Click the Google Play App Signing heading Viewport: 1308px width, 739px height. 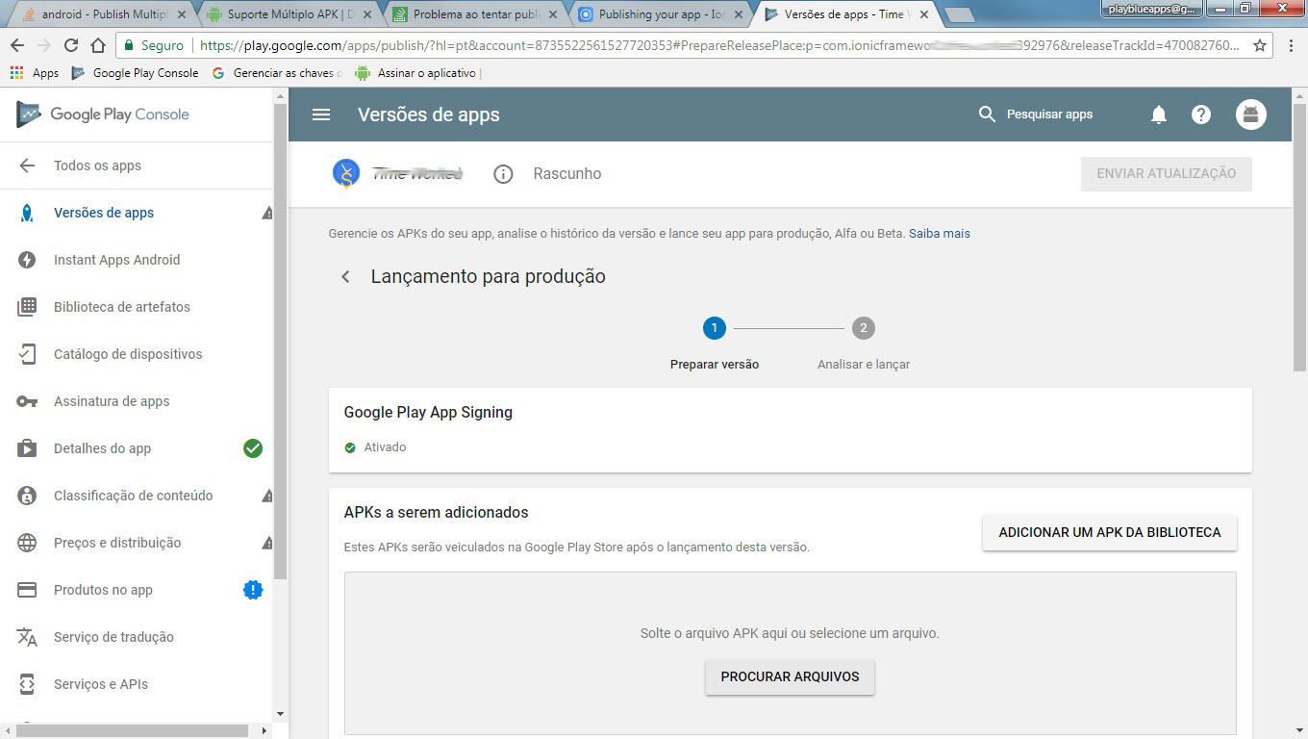pos(428,412)
